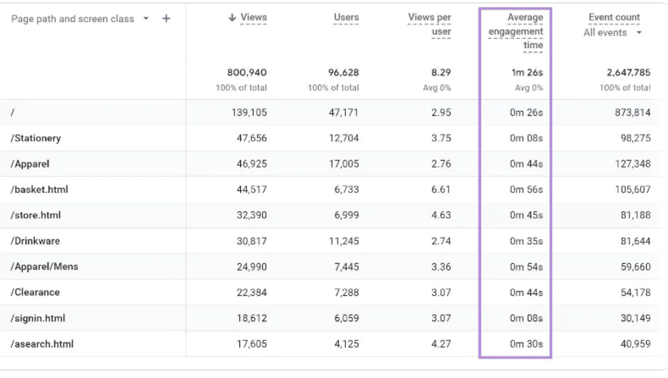Open the /Stationery page path
The image size is (668, 378).
35,138
